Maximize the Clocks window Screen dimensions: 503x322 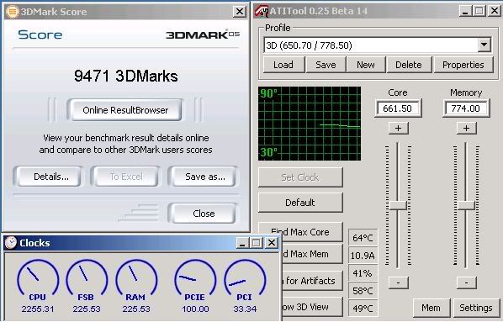tap(257, 243)
